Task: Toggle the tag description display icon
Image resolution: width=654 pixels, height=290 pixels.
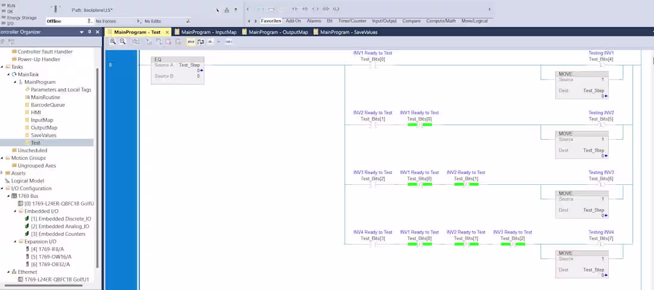Action: click(x=191, y=41)
